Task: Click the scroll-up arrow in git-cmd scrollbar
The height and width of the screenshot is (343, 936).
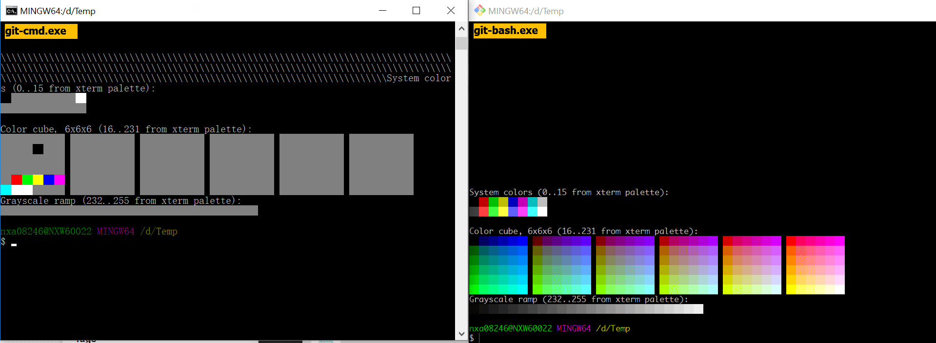Action: pyautogui.click(x=461, y=29)
